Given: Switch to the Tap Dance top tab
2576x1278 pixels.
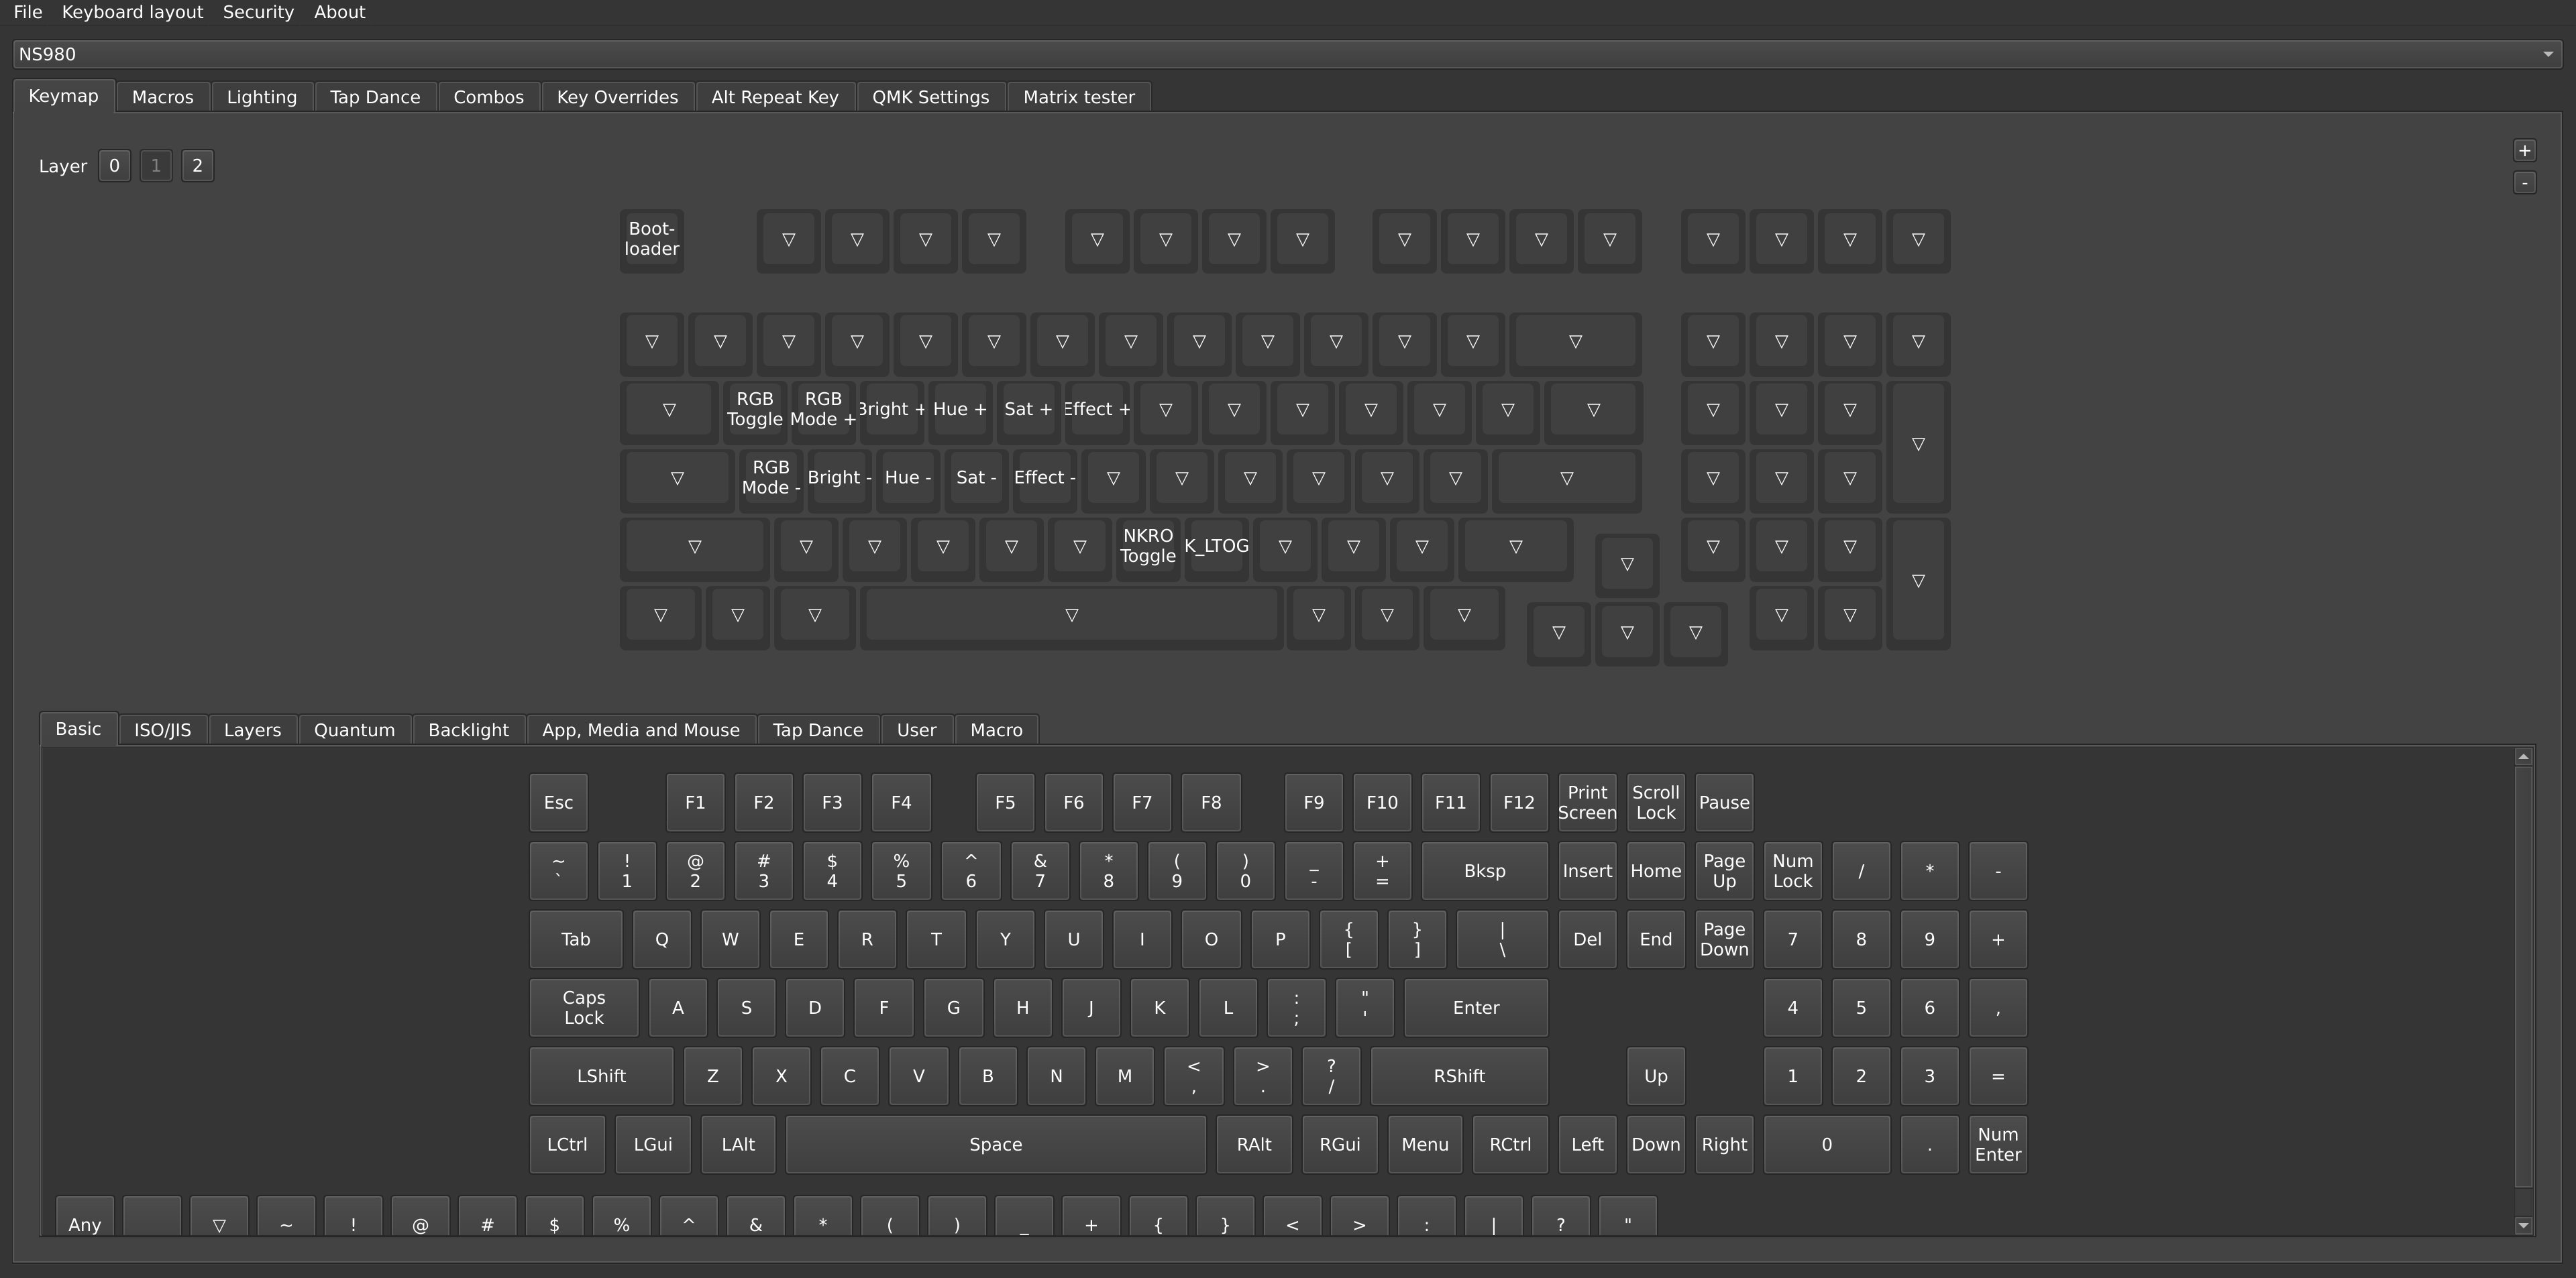Looking at the screenshot, I should (x=375, y=97).
